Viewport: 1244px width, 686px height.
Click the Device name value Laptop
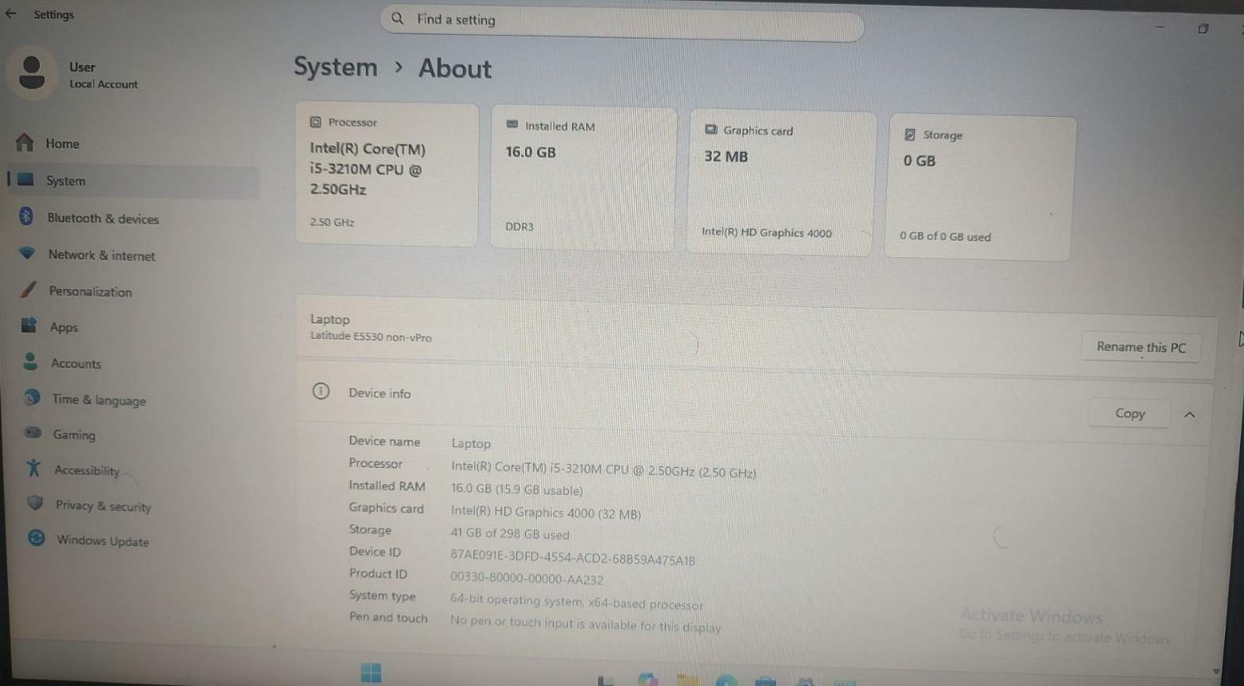point(471,443)
